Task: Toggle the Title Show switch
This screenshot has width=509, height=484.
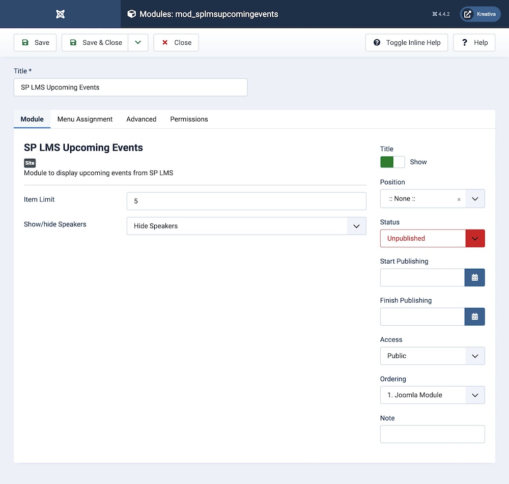Action: point(392,162)
